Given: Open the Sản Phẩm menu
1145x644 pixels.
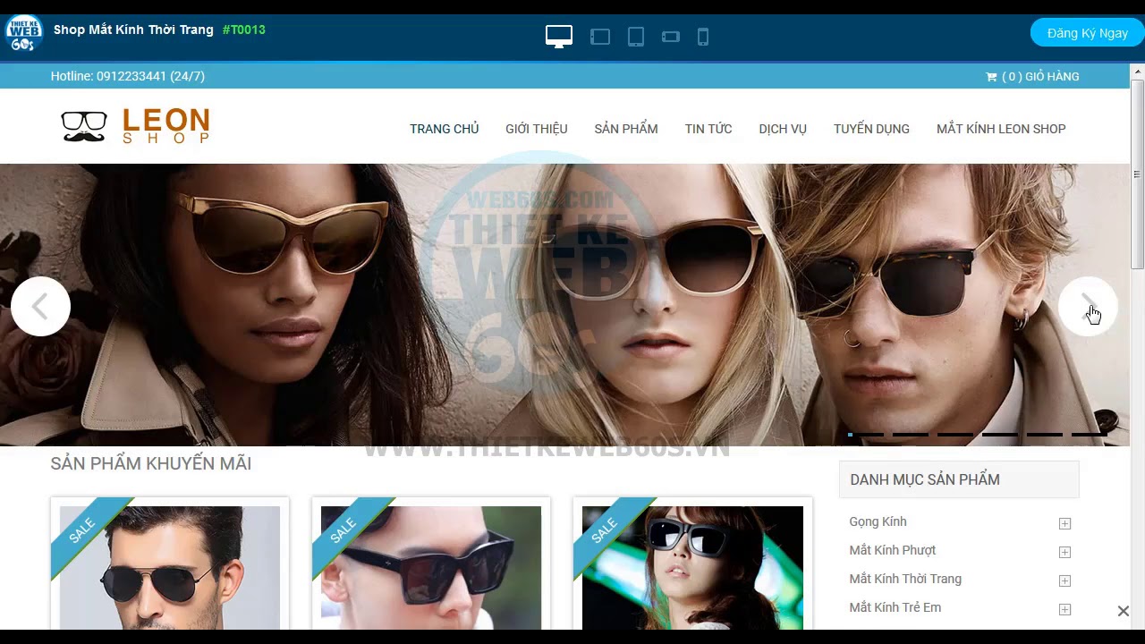Looking at the screenshot, I should click(x=626, y=129).
